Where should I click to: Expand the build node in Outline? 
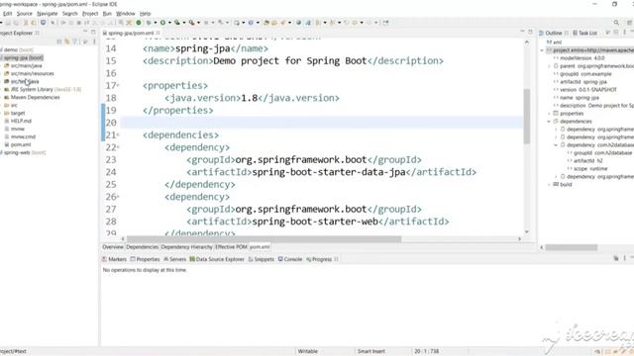click(x=550, y=185)
